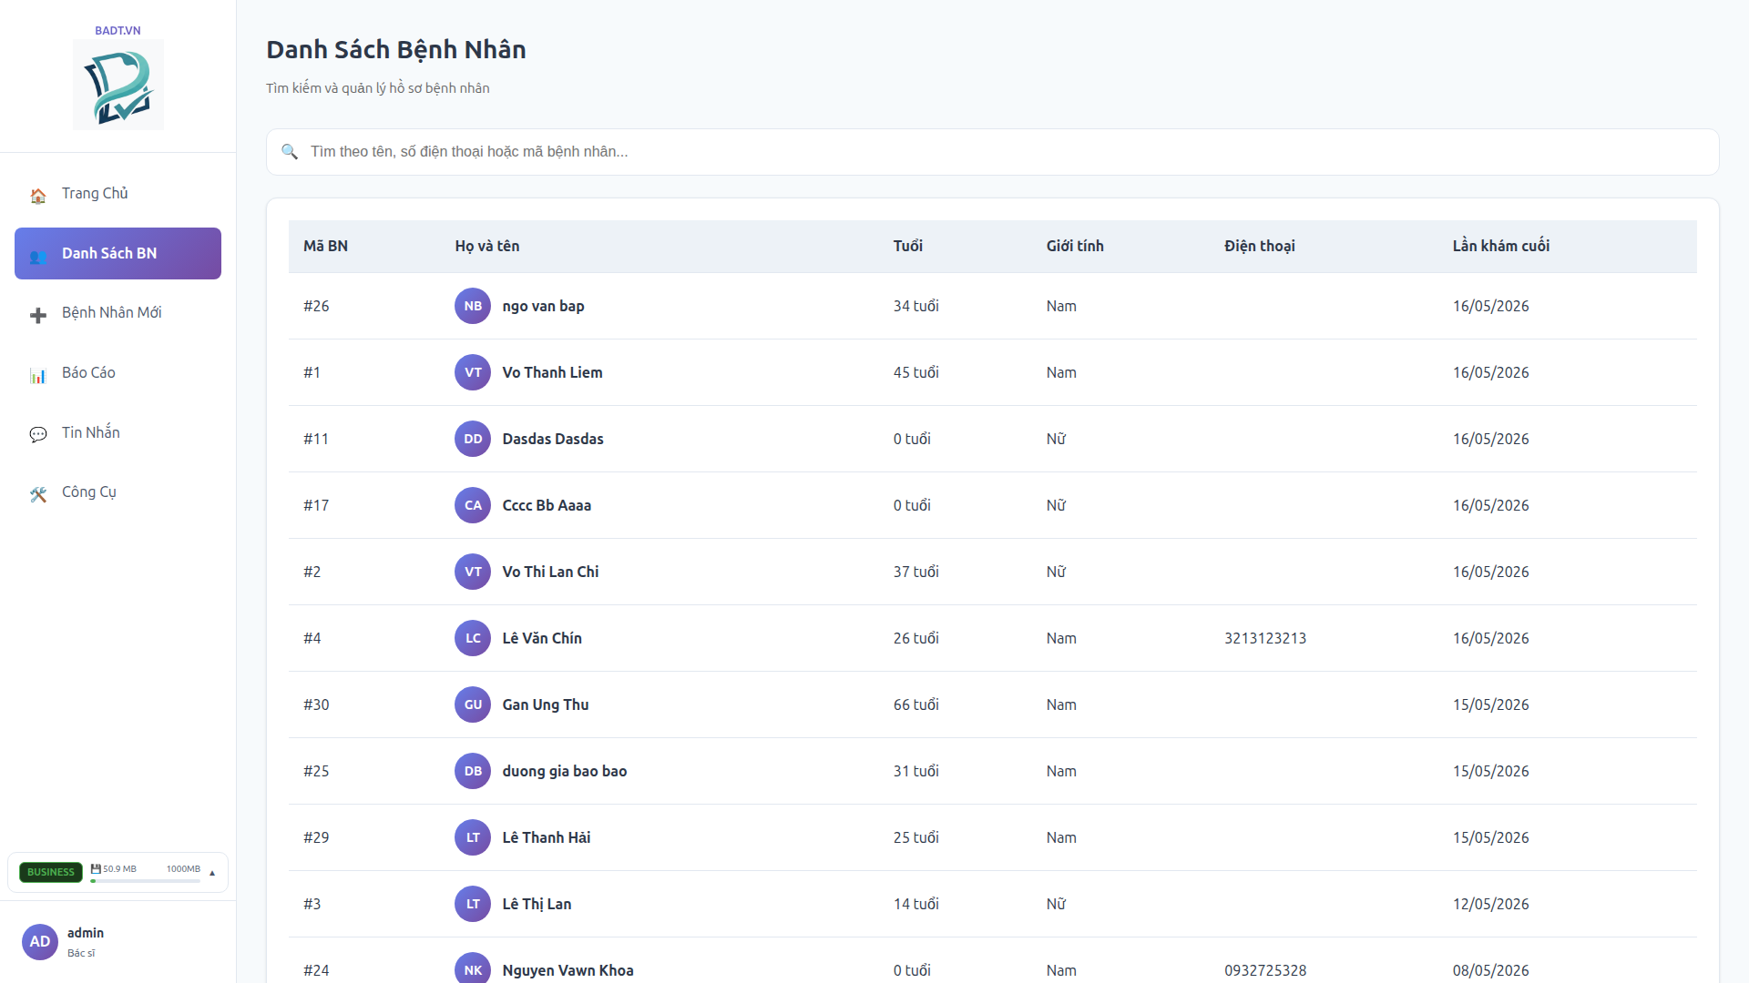Focus the patient search field
The width and height of the screenshot is (1749, 983).
tap(993, 152)
